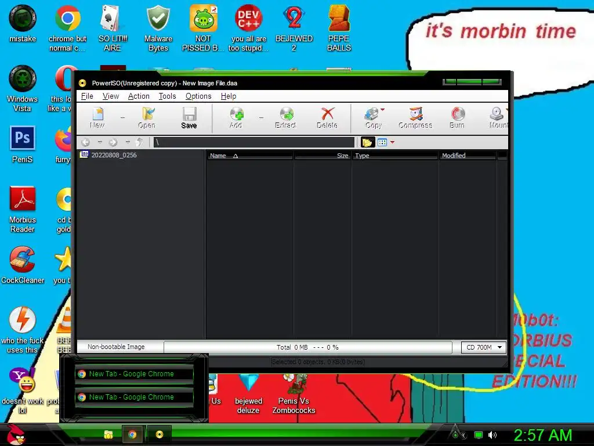
Task: Open the Forward history dropdown arrow
Action: pos(128,142)
